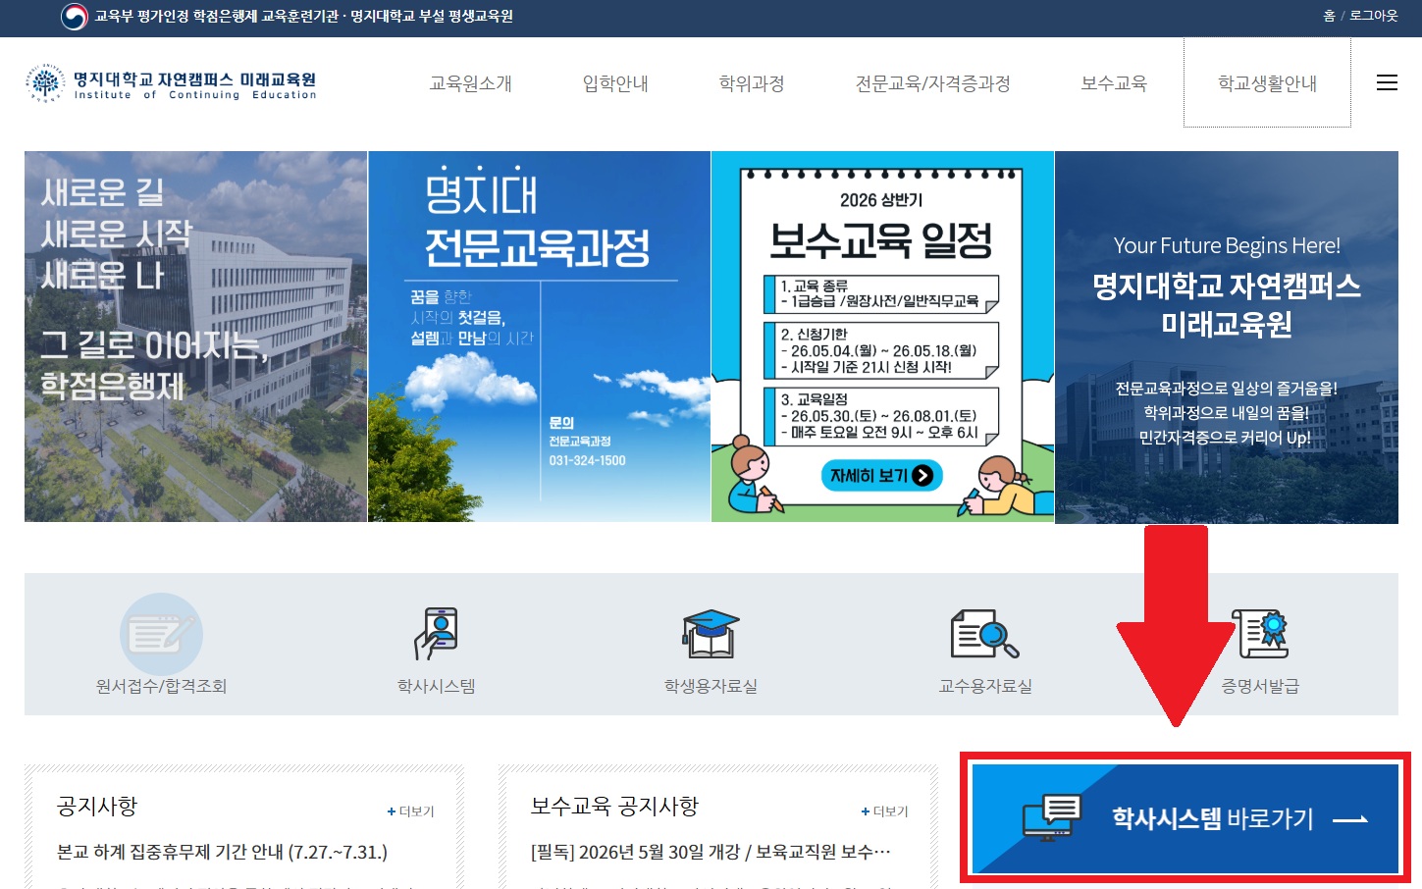Image resolution: width=1422 pixels, height=889 pixels.
Task: Click the 학사시스템 바로가기 button
Action: (1185, 818)
